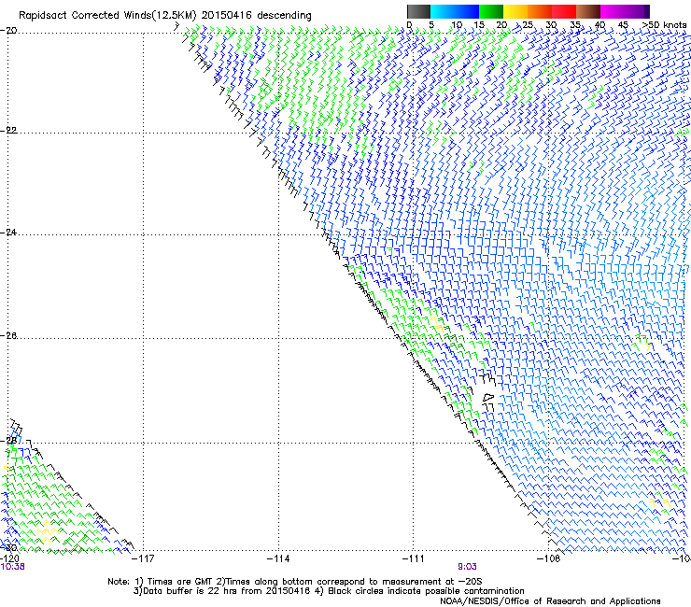Click the -117 longitude axis label

click(143, 559)
